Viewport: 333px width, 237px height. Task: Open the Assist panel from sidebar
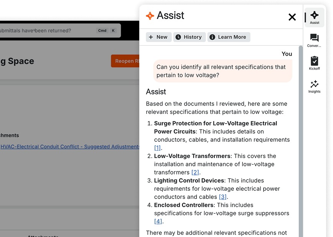coord(314,18)
